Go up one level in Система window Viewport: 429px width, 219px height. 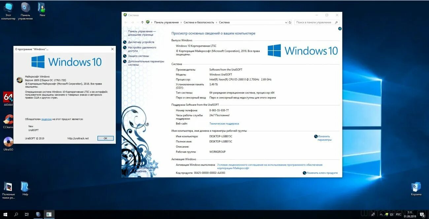[142, 22]
